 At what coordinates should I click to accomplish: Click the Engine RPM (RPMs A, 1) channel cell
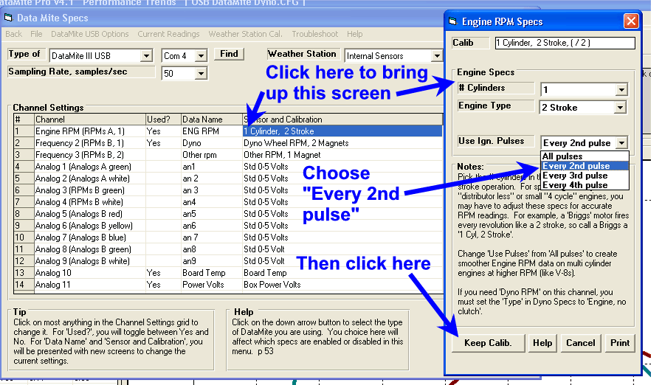tap(90, 131)
